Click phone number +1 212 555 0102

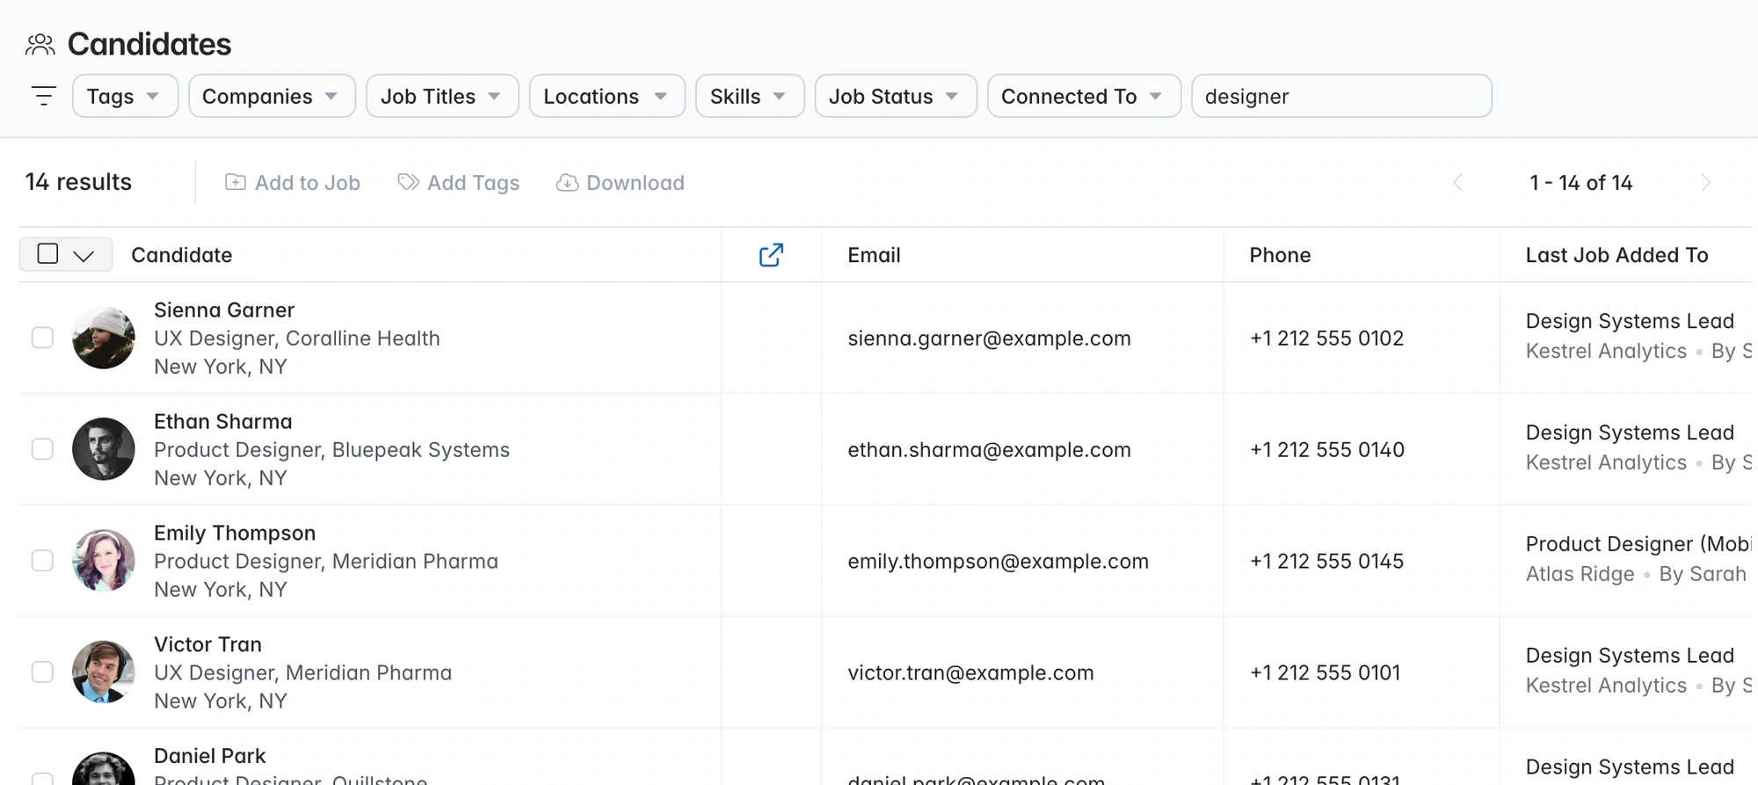(1326, 338)
